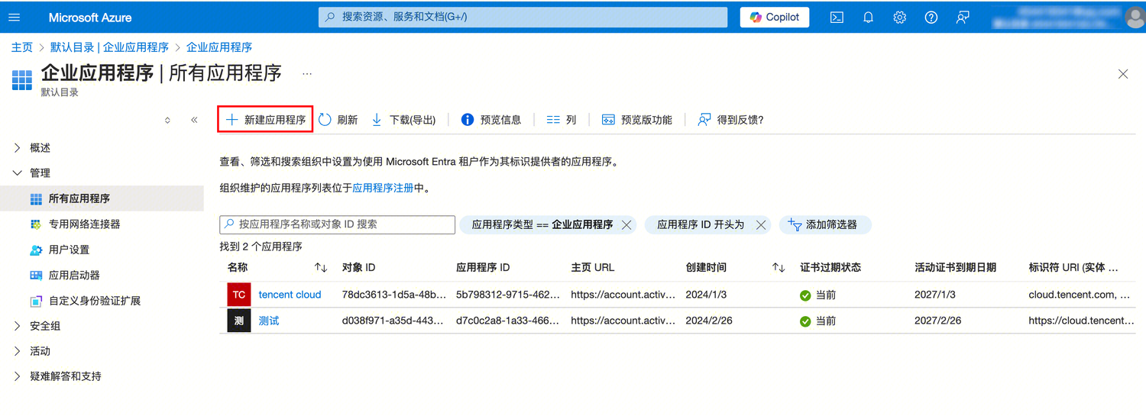The width and height of the screenshot is (1146, 416).
Task: Click 新建应用程序 button
Action: coord(265,120)
